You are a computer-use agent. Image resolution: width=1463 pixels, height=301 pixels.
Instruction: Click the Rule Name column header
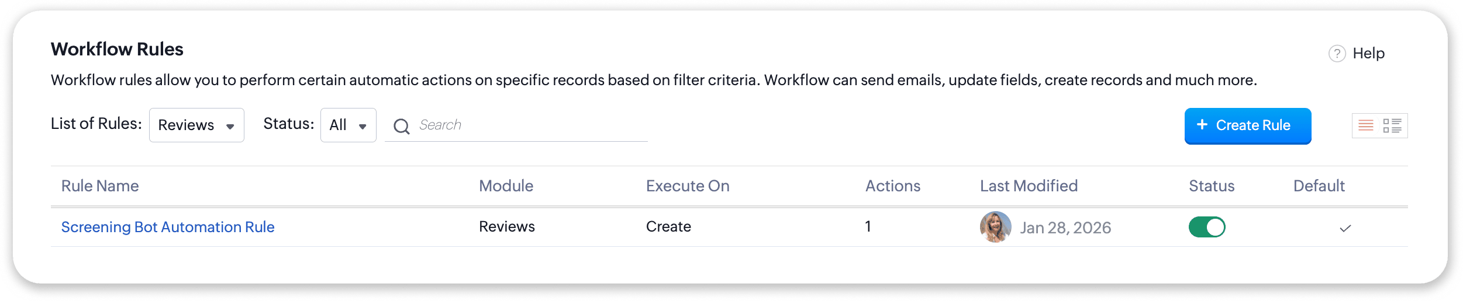(100, 186)
